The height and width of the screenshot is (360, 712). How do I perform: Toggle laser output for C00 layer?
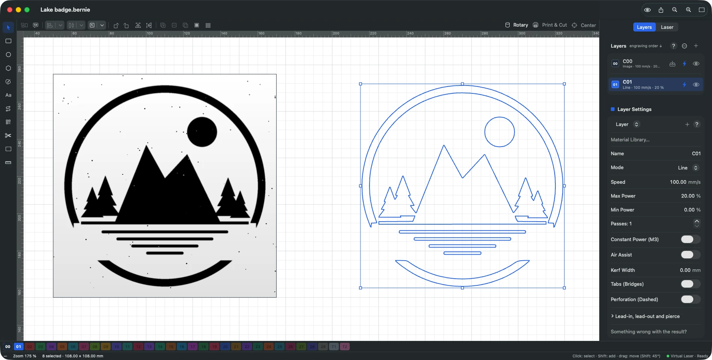(684, 64)
